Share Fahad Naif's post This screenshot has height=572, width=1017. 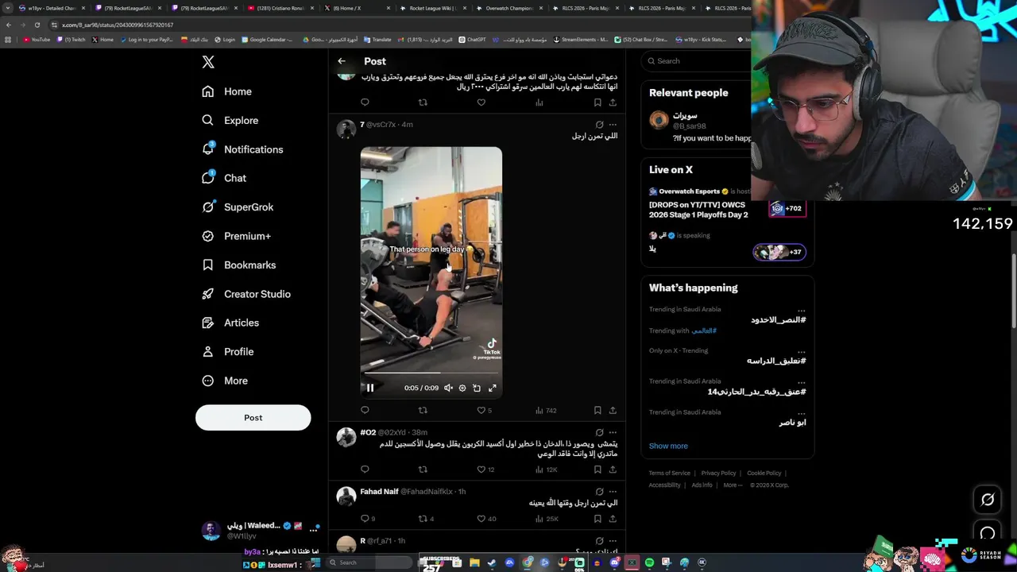coord(613,519)
